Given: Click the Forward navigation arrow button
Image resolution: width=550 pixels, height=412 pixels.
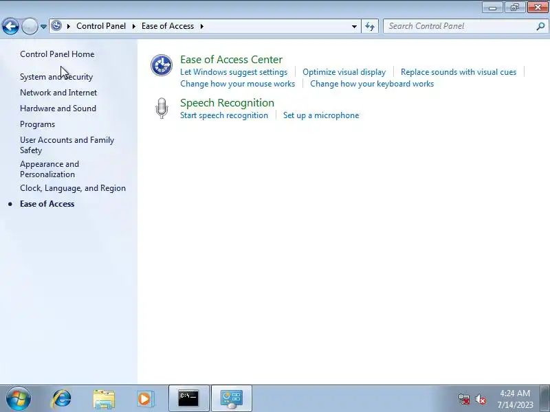Looking at the screenshot, I should pos(30,26).
